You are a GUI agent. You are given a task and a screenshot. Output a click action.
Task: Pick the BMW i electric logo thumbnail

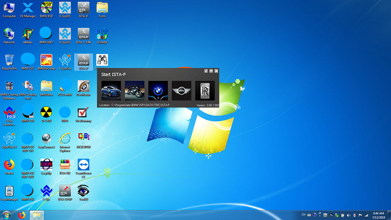[x=158, y=91]
